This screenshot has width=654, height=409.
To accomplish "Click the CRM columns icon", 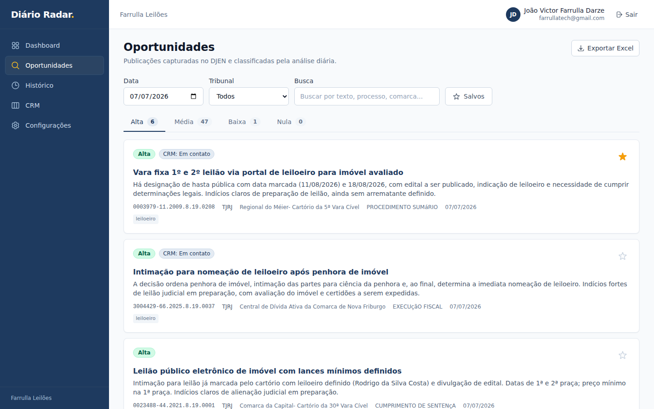I will tap(15, 105).
